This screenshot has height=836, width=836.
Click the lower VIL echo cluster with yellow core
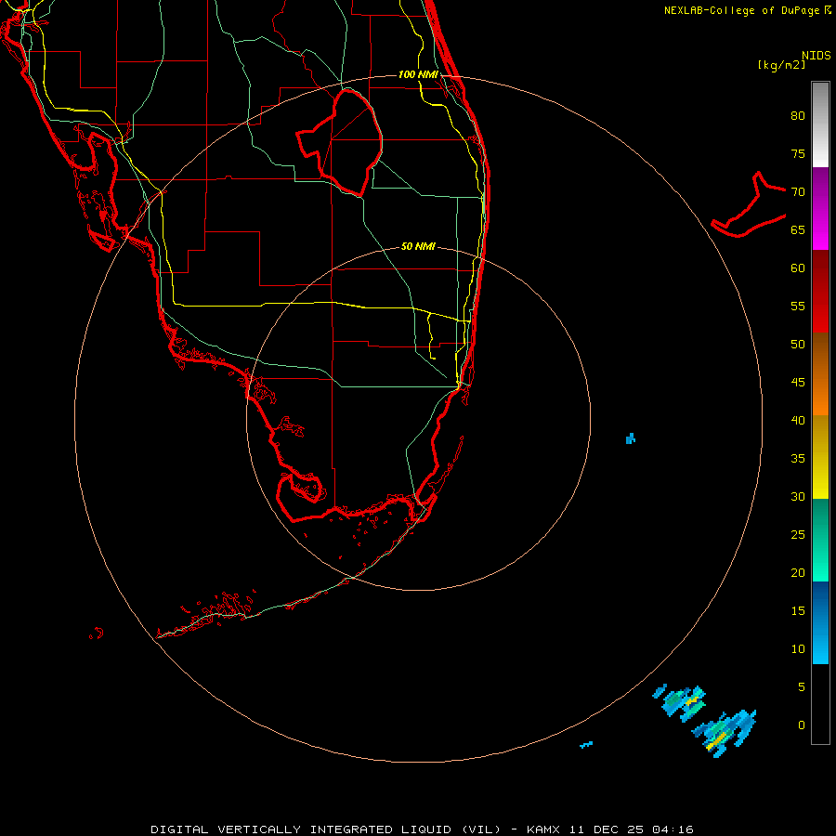tap(724, 733)
